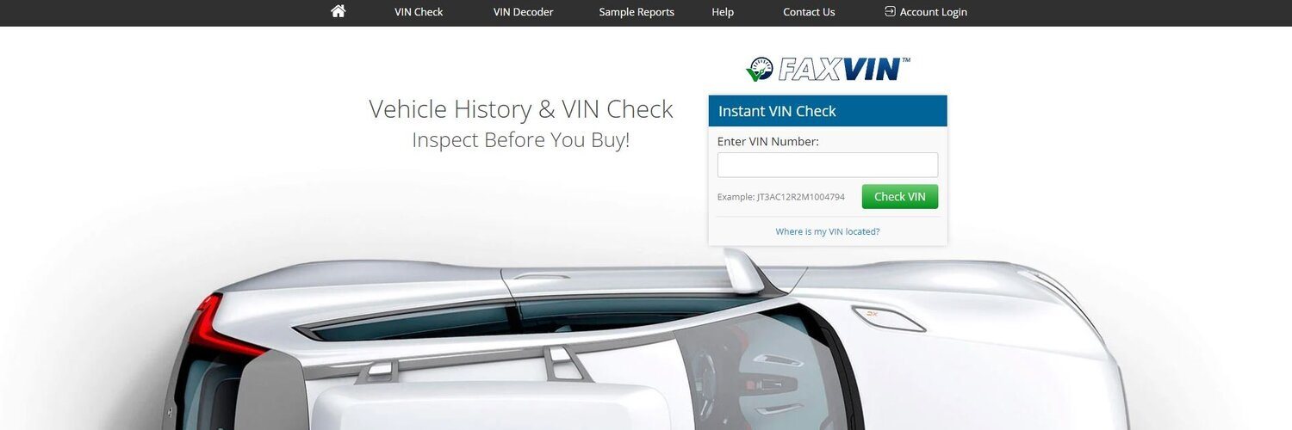Open the VIN Decoder page
Image resolution: width=1292 pixels, height=430 pixels.
(523, 12)
